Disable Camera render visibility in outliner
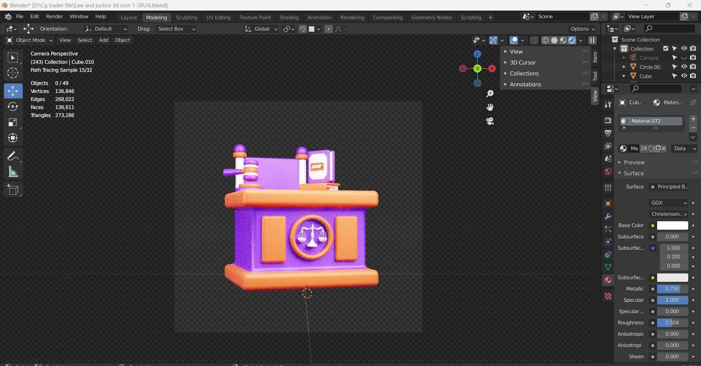 coord(693,58)
